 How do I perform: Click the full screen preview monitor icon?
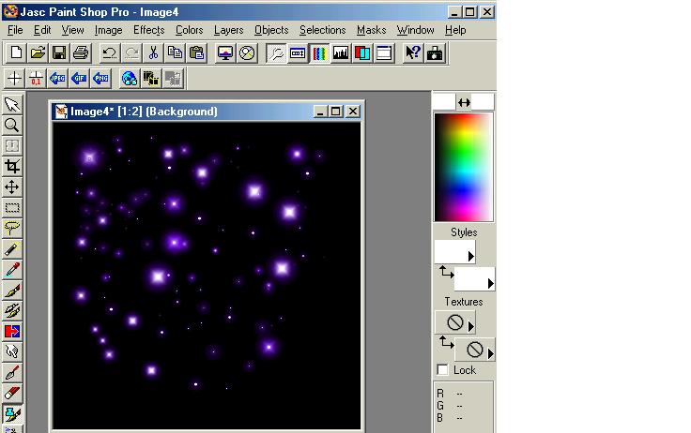point(225,53)
